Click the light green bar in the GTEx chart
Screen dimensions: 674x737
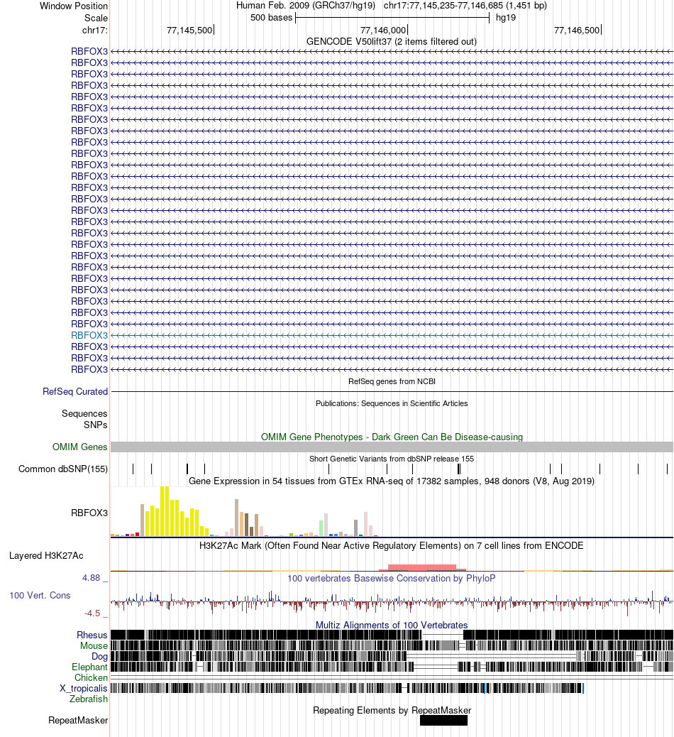321,528
